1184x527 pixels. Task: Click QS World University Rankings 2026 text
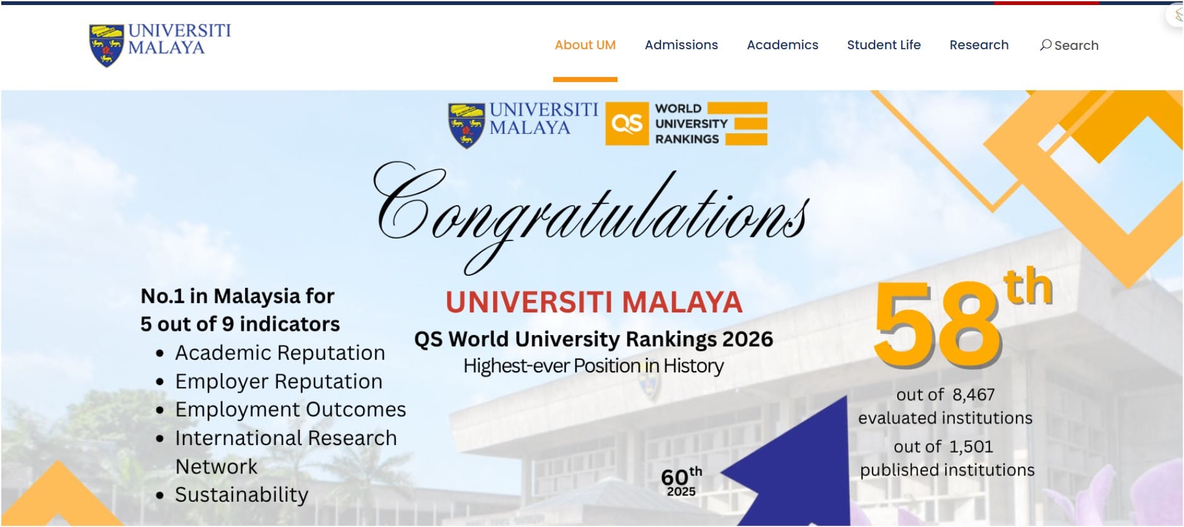593,340
